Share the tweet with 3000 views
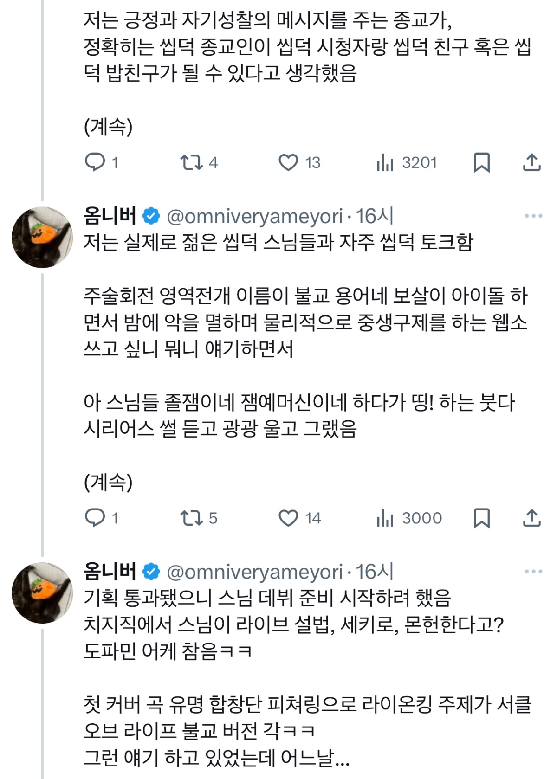The width and height of the screenshot is (557, 779). pyautogui.click(x=531, y=518)
